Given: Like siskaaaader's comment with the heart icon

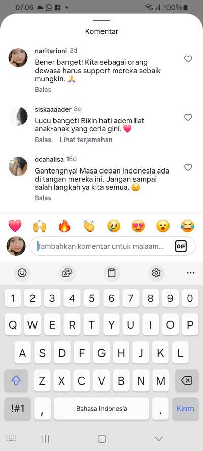Looking at the screenshot, I should (x=188, y=117).
